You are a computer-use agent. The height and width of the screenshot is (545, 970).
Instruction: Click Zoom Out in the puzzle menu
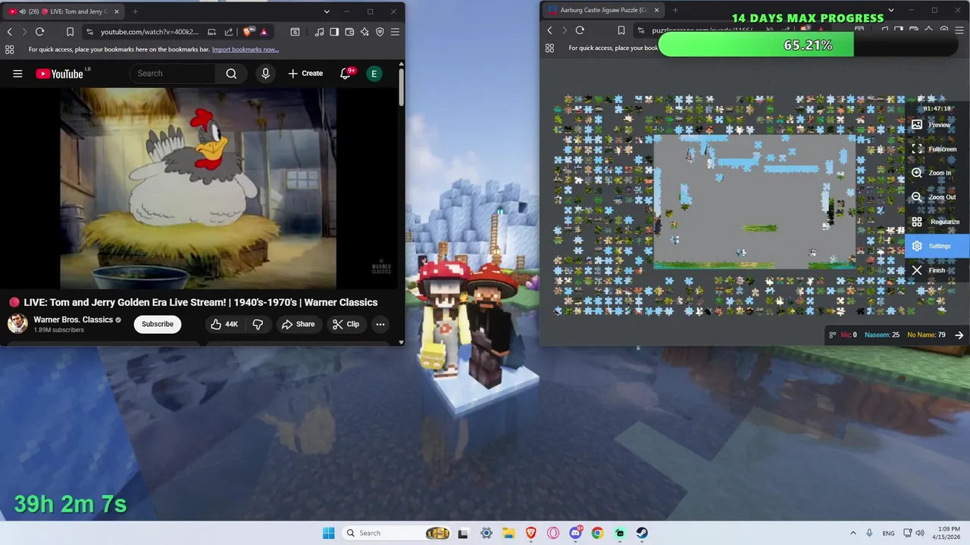tap(938, 198)
